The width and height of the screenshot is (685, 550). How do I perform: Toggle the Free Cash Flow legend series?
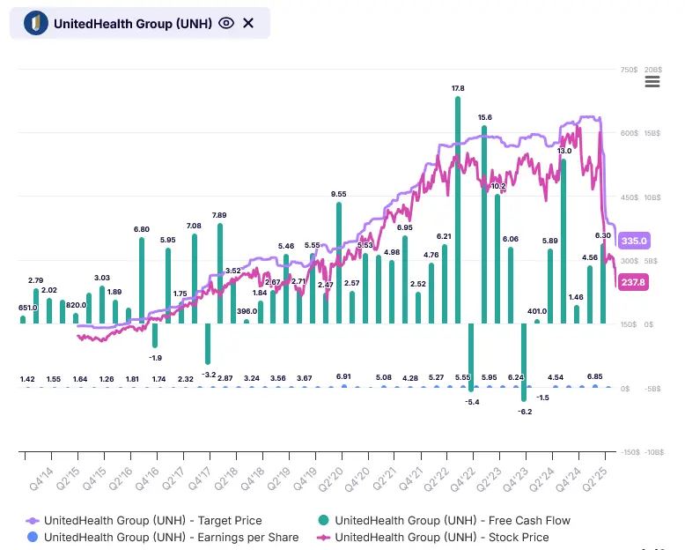click(445, 521)
